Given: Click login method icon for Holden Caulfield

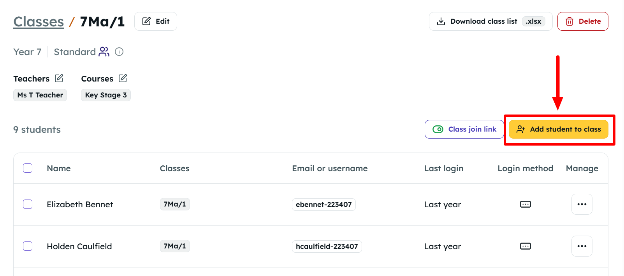Looking at the screenshot, I should (x=525, y=246).
